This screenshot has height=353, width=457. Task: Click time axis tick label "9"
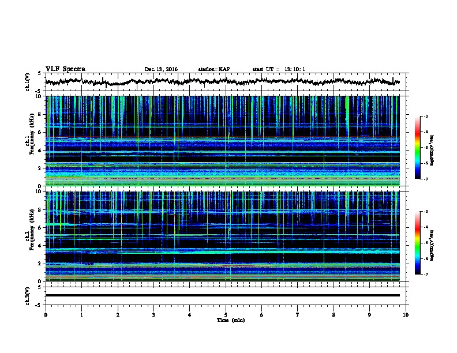(x=369, y=315)
